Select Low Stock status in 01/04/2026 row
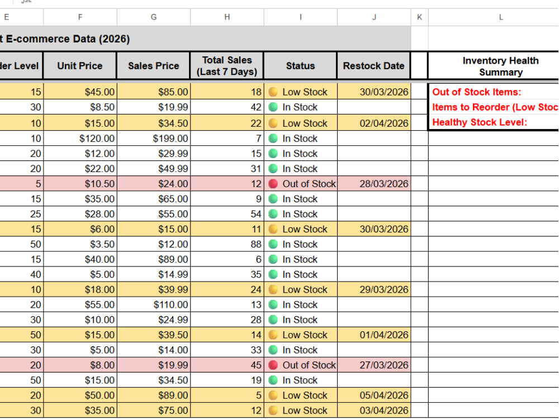The height and width of the screenshot is (419, 559). pyautogui.click(x=301, y=335)
